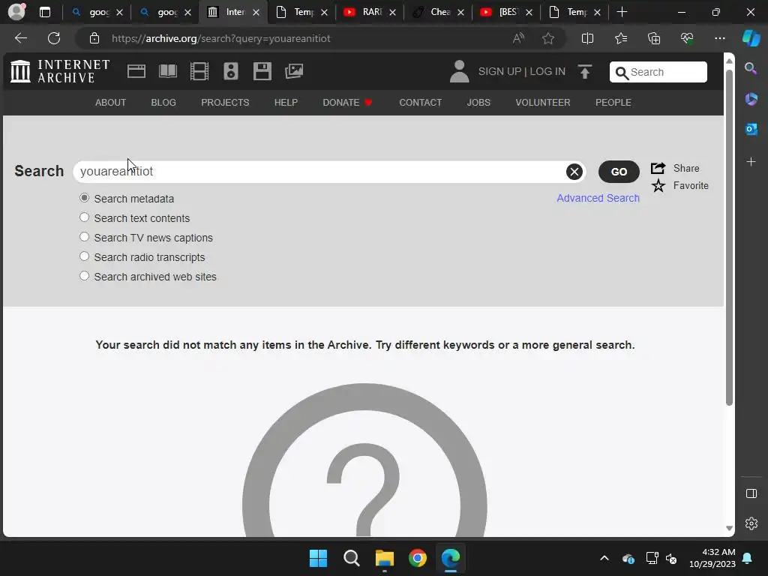Click the Internet Archive logo
This screenshot has width=768, height=576.
point(60,71)
